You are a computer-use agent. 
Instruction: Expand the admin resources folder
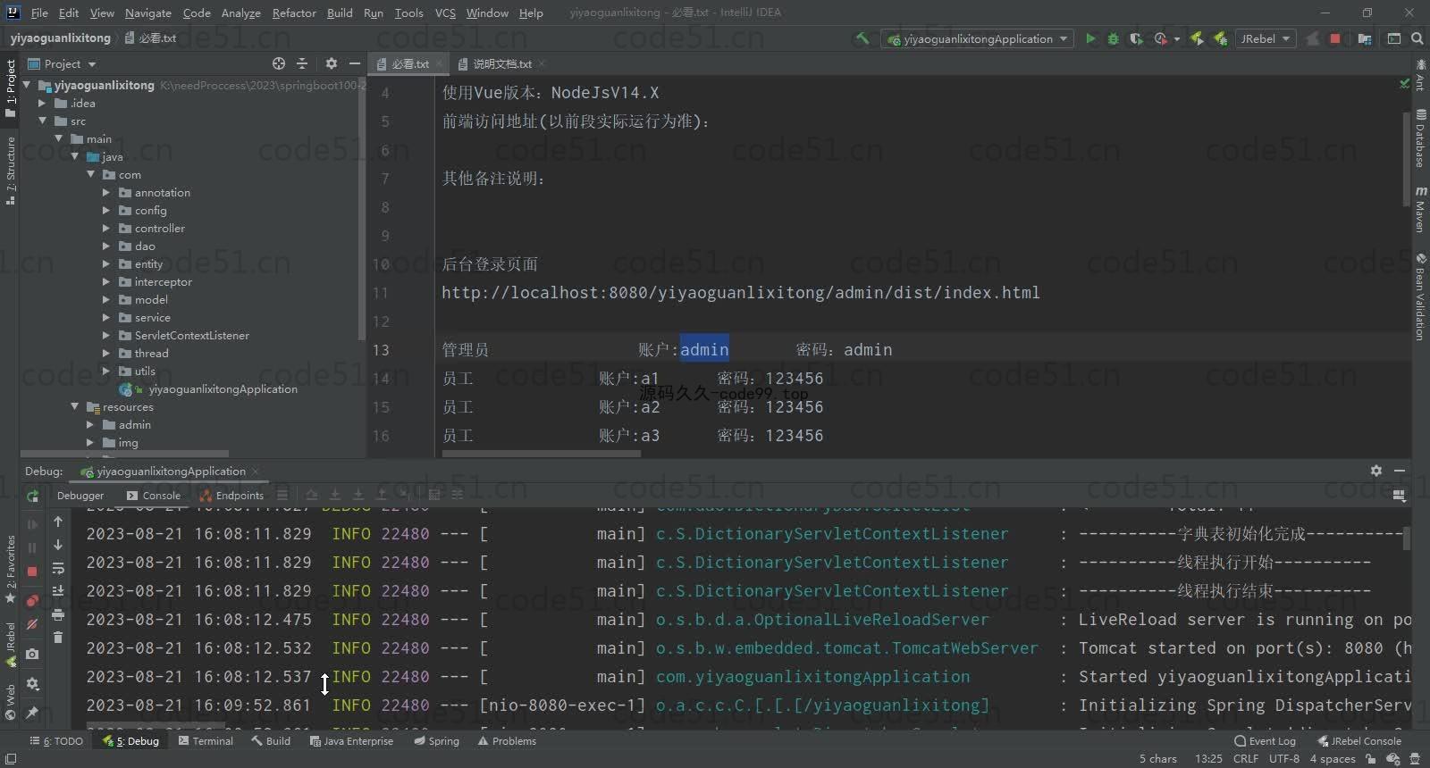point(90,424)
